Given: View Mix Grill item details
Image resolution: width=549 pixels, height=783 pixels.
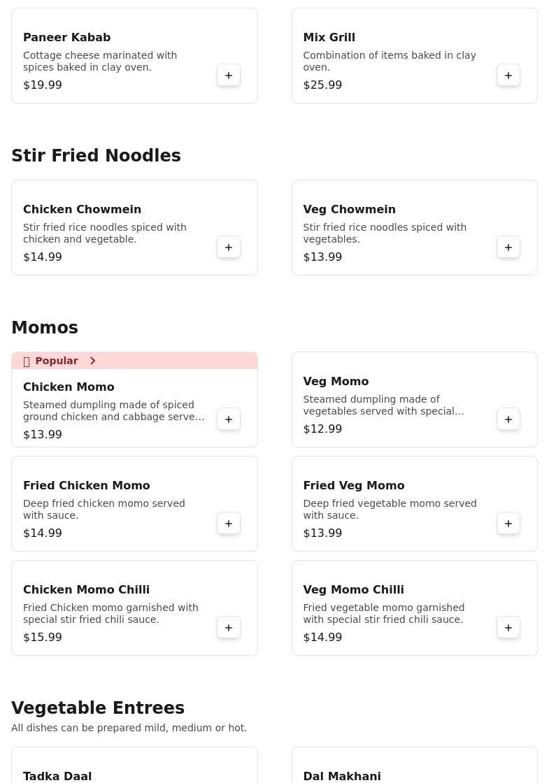Looking at the screenshot, I should (329, 38).
